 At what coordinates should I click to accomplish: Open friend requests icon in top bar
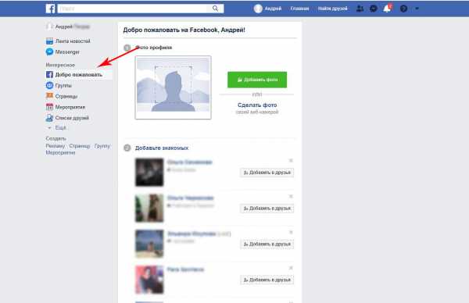tap(360, 9)
